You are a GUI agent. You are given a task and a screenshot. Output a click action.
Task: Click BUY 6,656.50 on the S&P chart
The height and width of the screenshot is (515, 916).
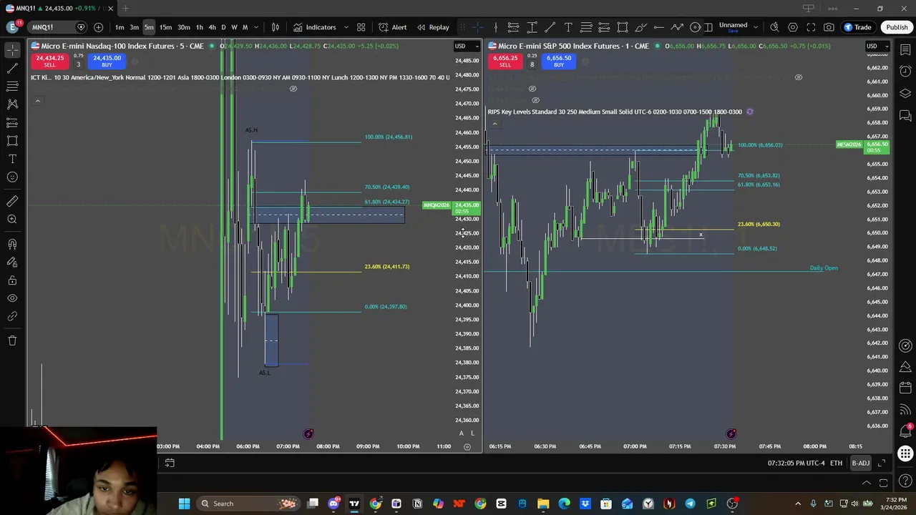tap(558, 61)
